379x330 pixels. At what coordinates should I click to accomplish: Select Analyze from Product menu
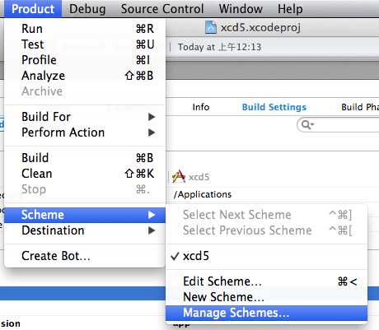coord(85,76)
